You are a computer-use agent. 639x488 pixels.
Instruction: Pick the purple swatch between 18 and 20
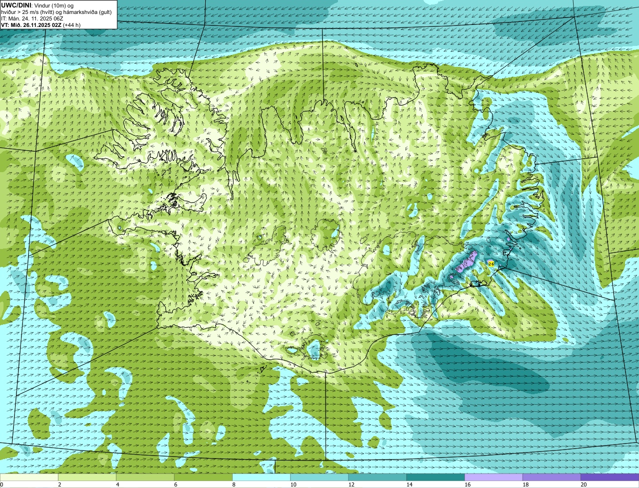coord(552,477)
